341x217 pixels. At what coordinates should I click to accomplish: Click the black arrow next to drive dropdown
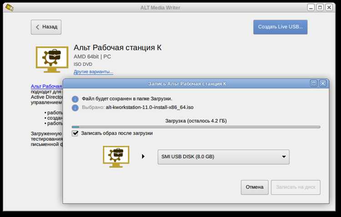[x=143, y=157]
